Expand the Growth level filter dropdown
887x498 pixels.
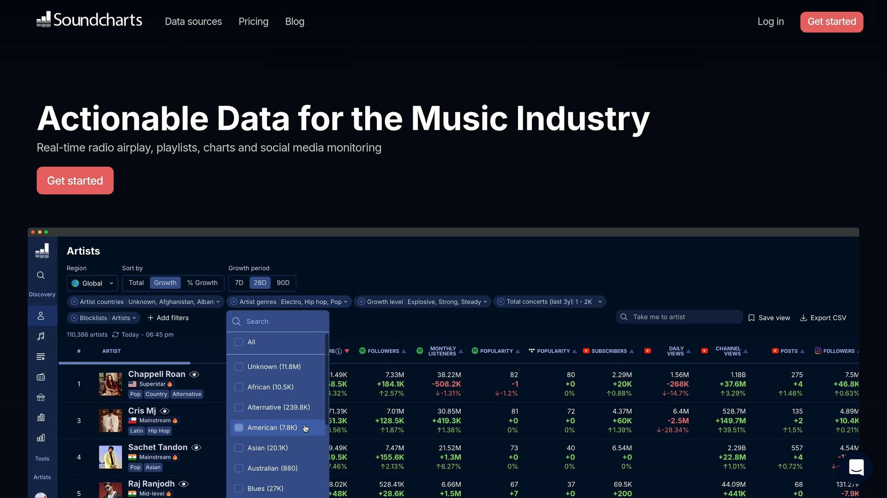[485, 302]
